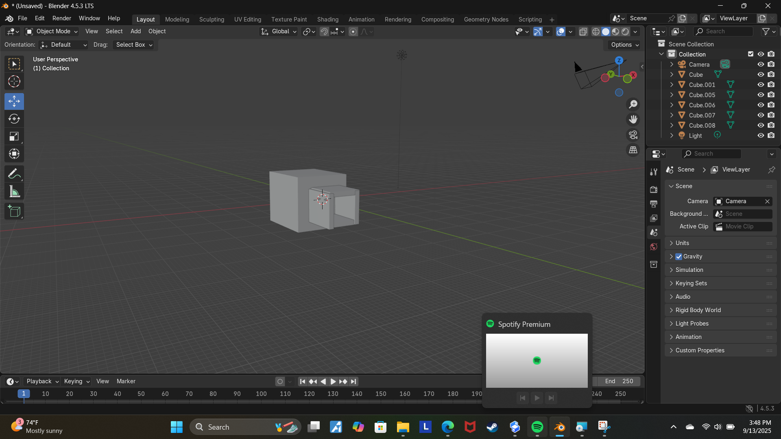781x439 pixels.
Task: Open the Render properties tab icon
Action: pyautogui.click(x=654, y=189)
